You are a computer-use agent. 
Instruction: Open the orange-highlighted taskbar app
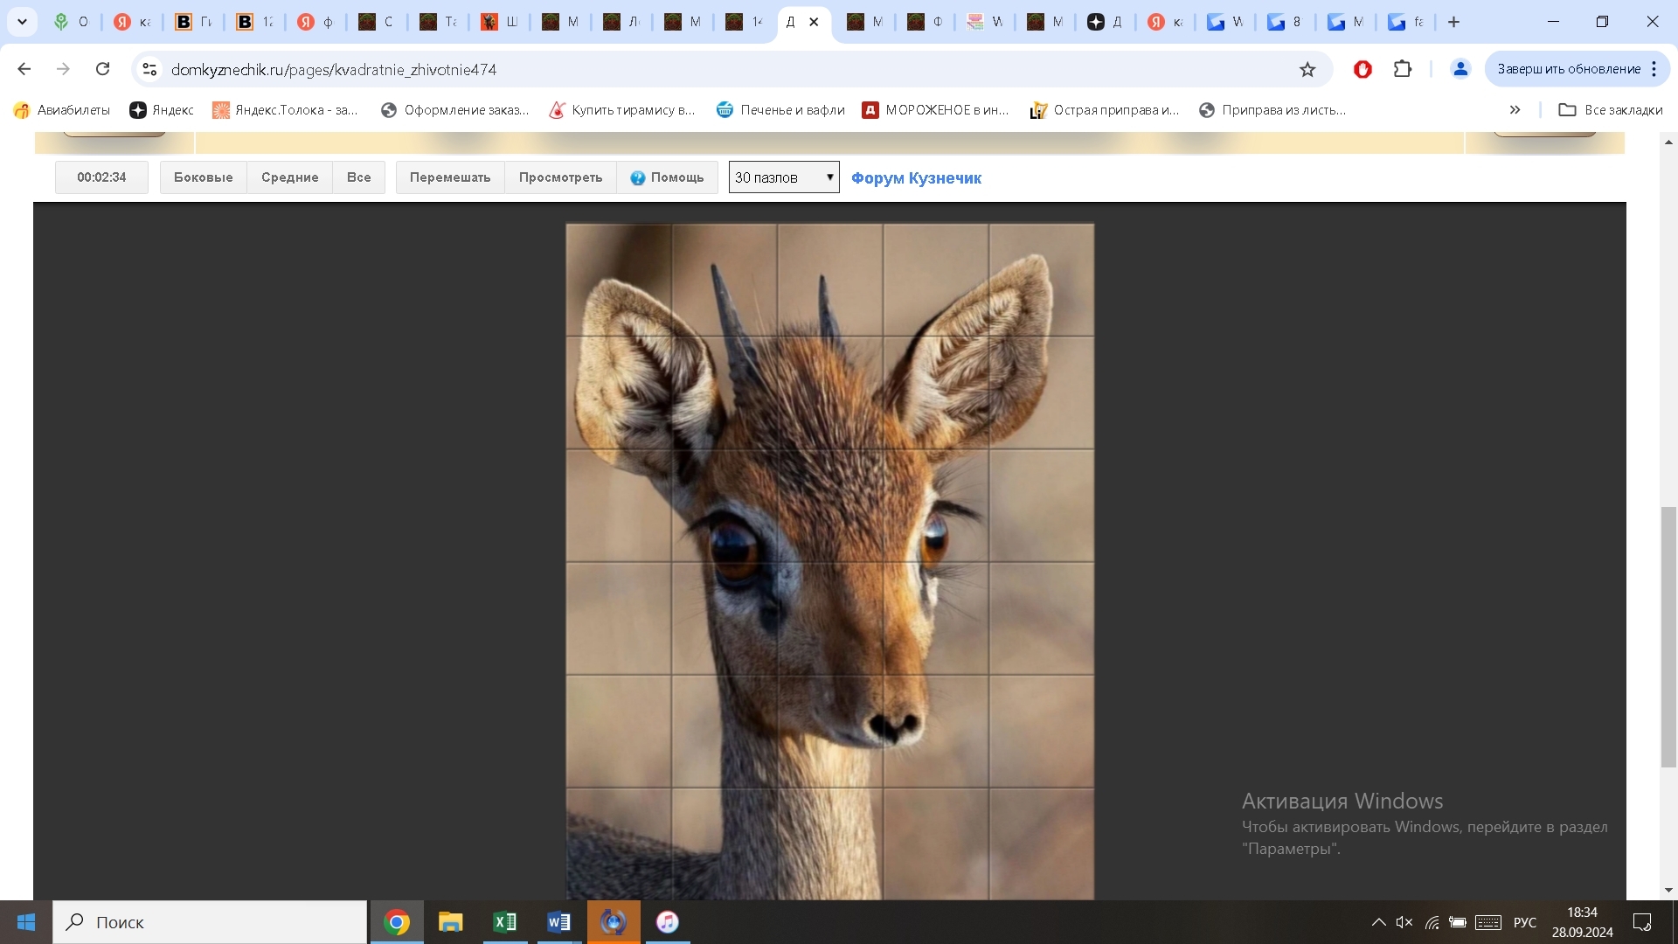614,922
